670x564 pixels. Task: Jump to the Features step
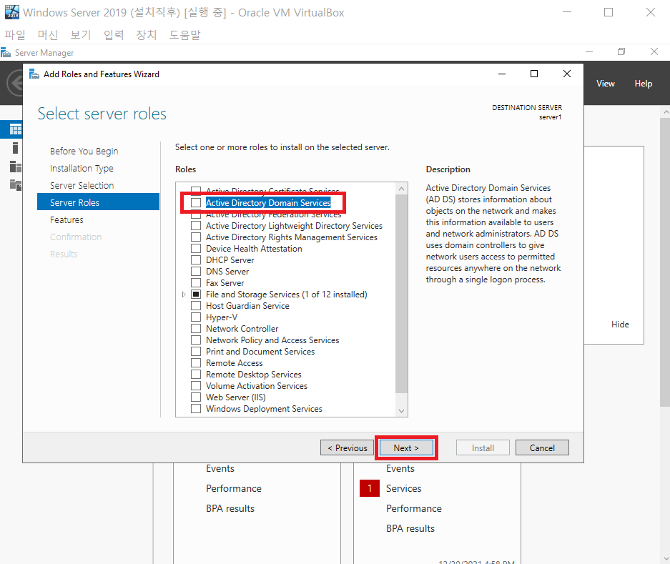tap(66, 219)
